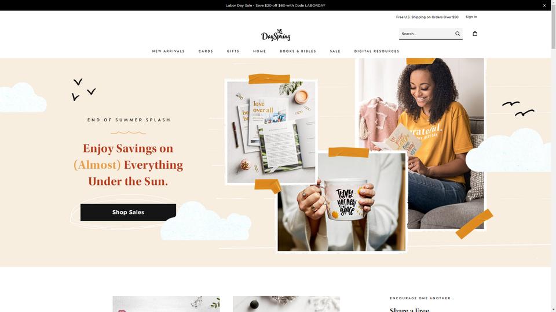This screenshot has width=556, height=312.
Task: Open the Home category menu
Action: coord(259,51)
